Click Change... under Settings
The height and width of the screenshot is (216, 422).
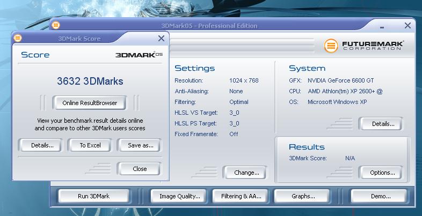(246, 173)
